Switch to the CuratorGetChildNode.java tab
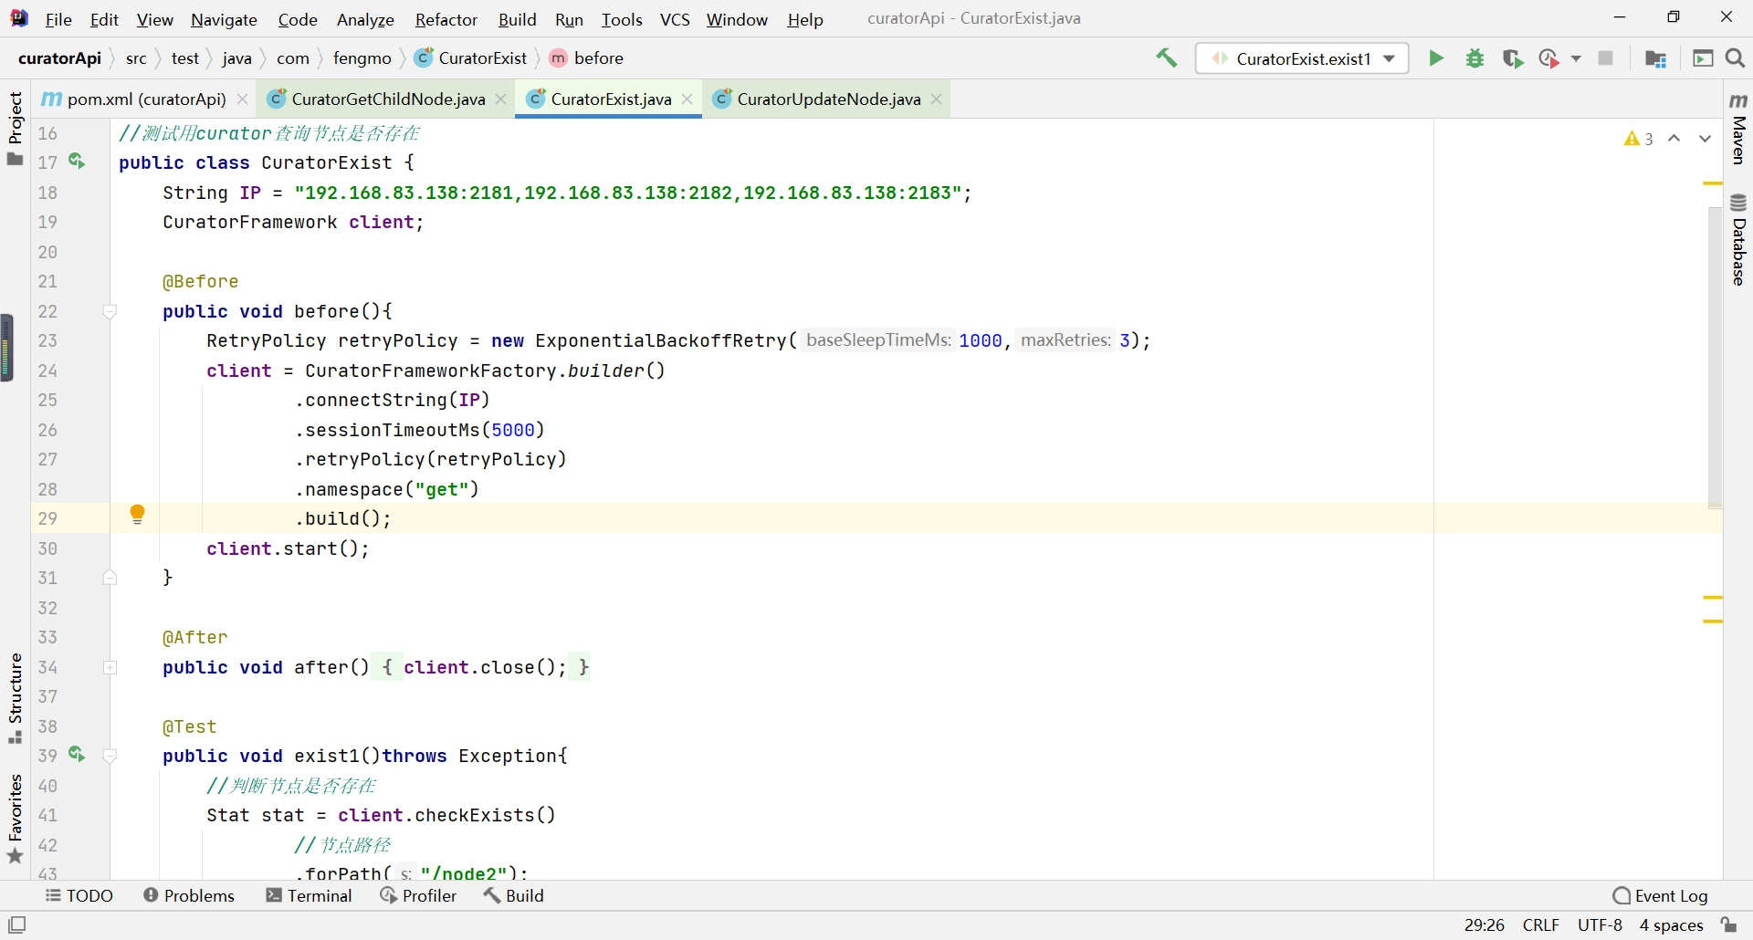This screenshot has width=1753, height=940. [388, 99]
